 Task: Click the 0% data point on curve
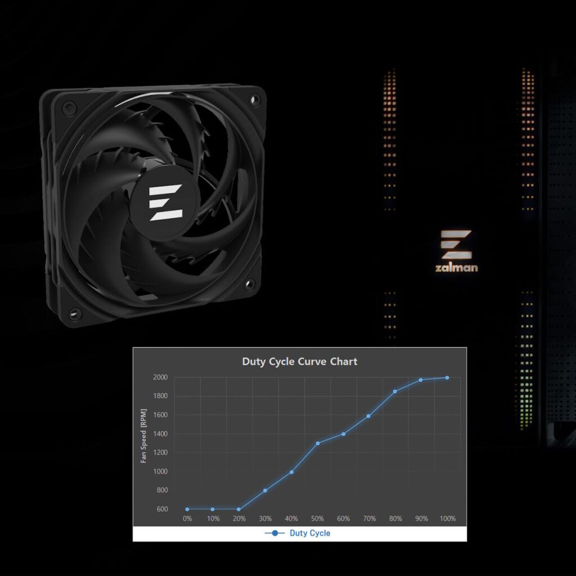(187, 509)
